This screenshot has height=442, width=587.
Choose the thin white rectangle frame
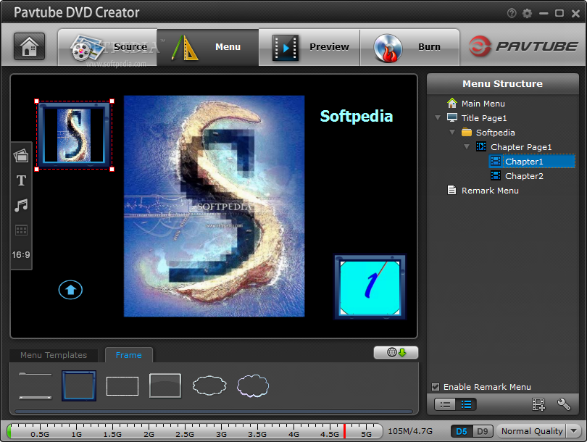122,386
